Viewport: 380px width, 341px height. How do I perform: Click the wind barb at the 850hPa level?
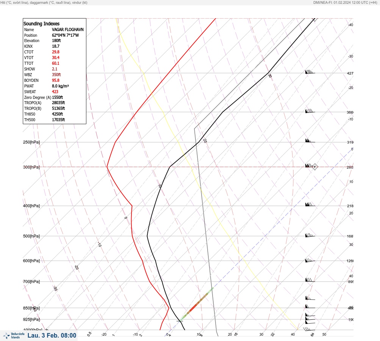[x=310, y=307]
